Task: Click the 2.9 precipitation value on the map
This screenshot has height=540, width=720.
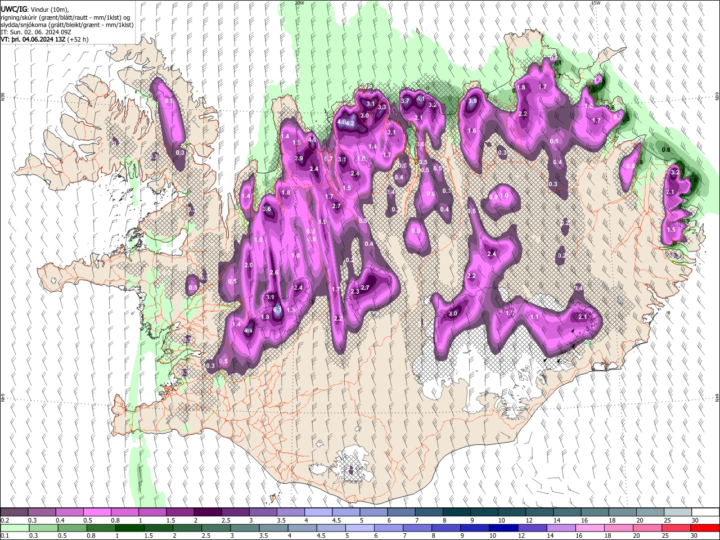Action: (299, 159)
